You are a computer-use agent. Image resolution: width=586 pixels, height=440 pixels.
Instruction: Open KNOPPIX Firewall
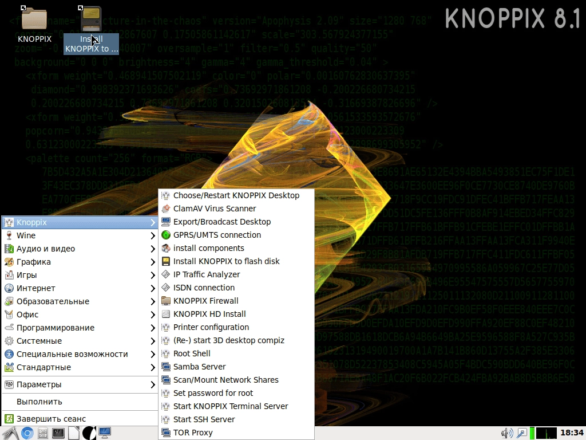click(236, 301)
